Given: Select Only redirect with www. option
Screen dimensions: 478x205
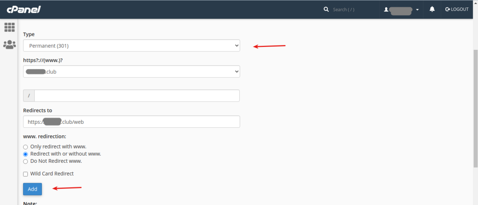Looking at the screenshot, I should pos(25,147).
